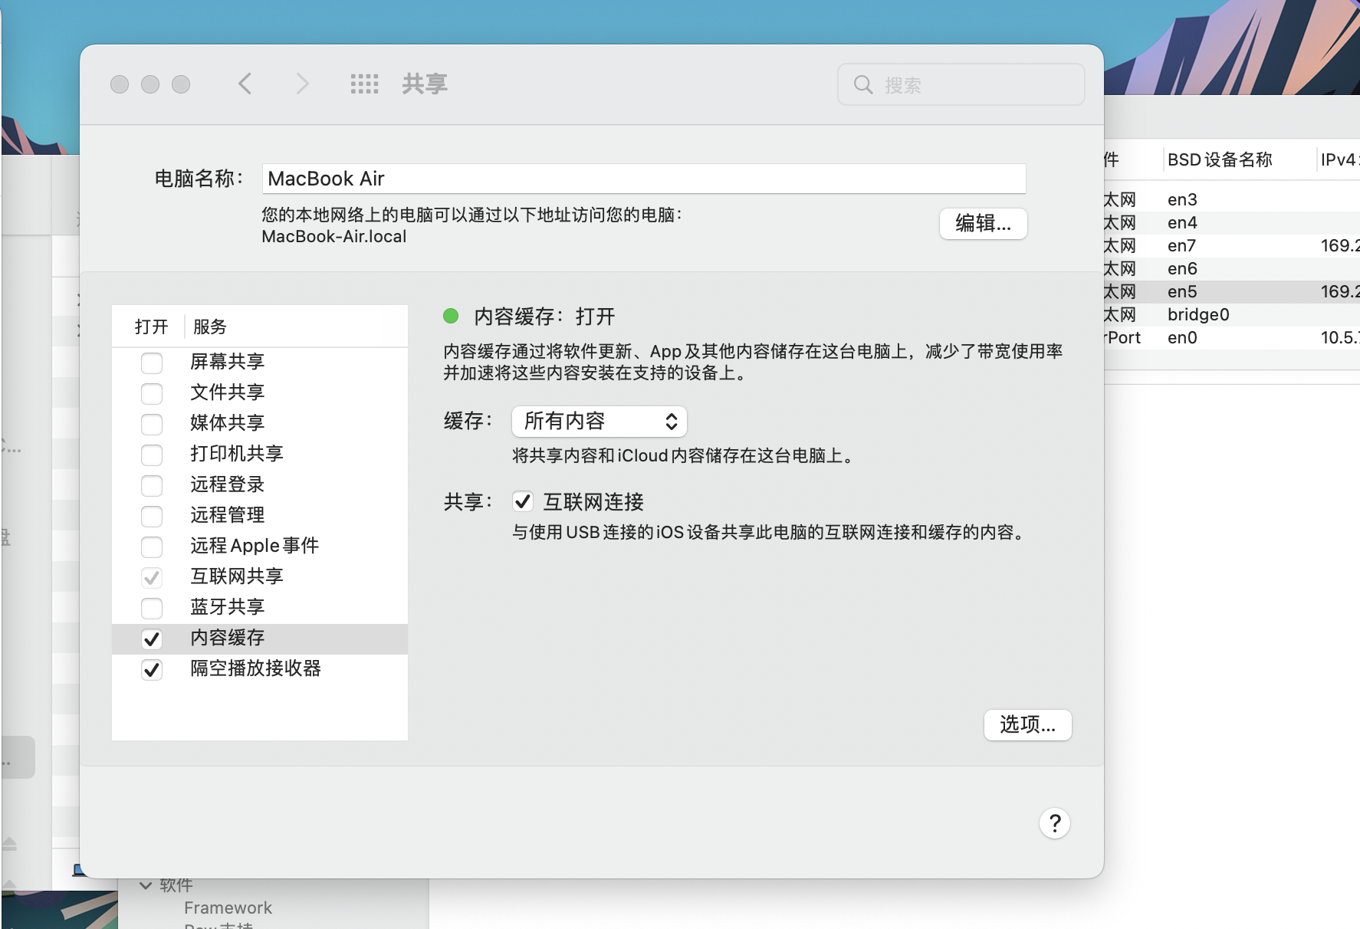
Task: Open the show-all preferences grid icon
Action: [364, 84]
